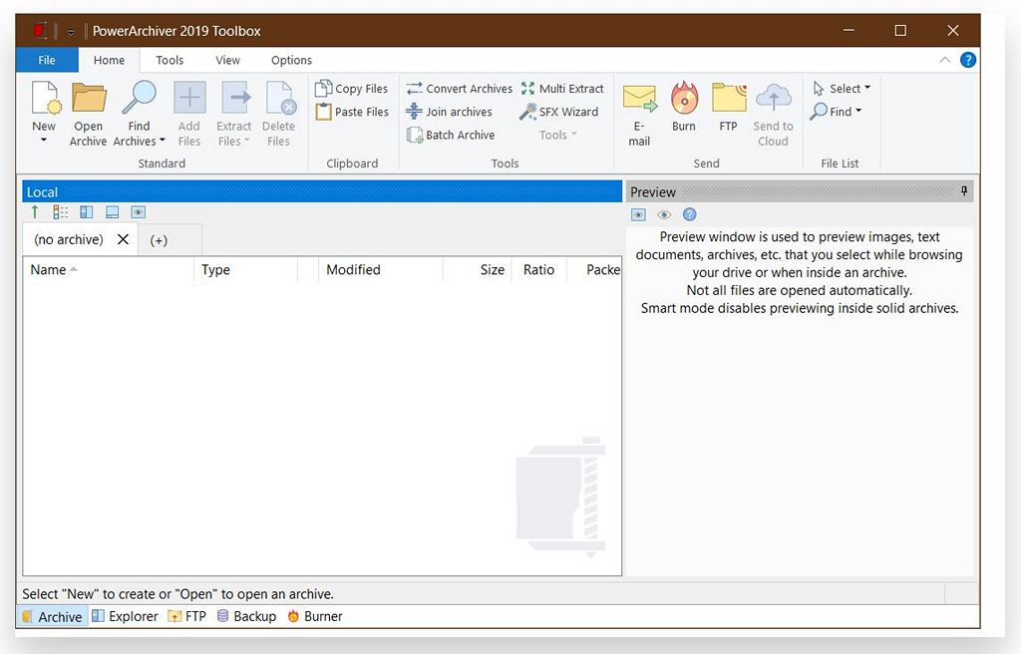The image size is (1021, 654).
Task: Send archive by E-mail
Action: tap(639, 114)
